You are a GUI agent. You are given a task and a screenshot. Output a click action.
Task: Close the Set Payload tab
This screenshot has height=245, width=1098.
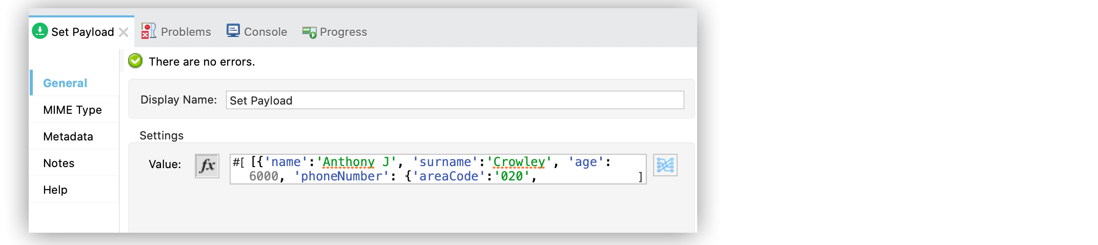point(124,32)
